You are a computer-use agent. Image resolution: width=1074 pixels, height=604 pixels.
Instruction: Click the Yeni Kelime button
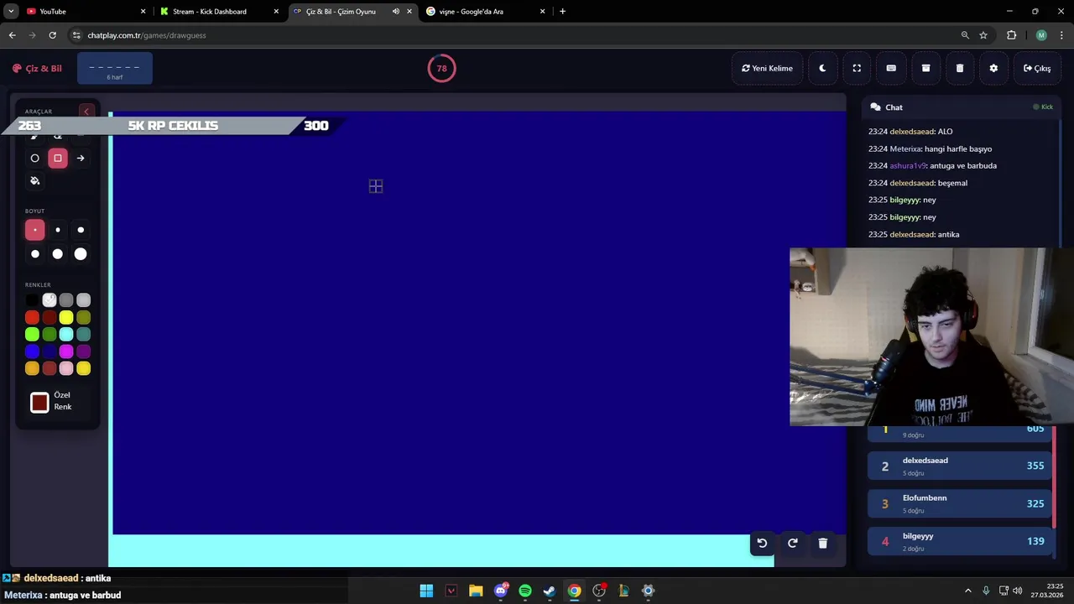pyautogui.click(x=767, y=68)
